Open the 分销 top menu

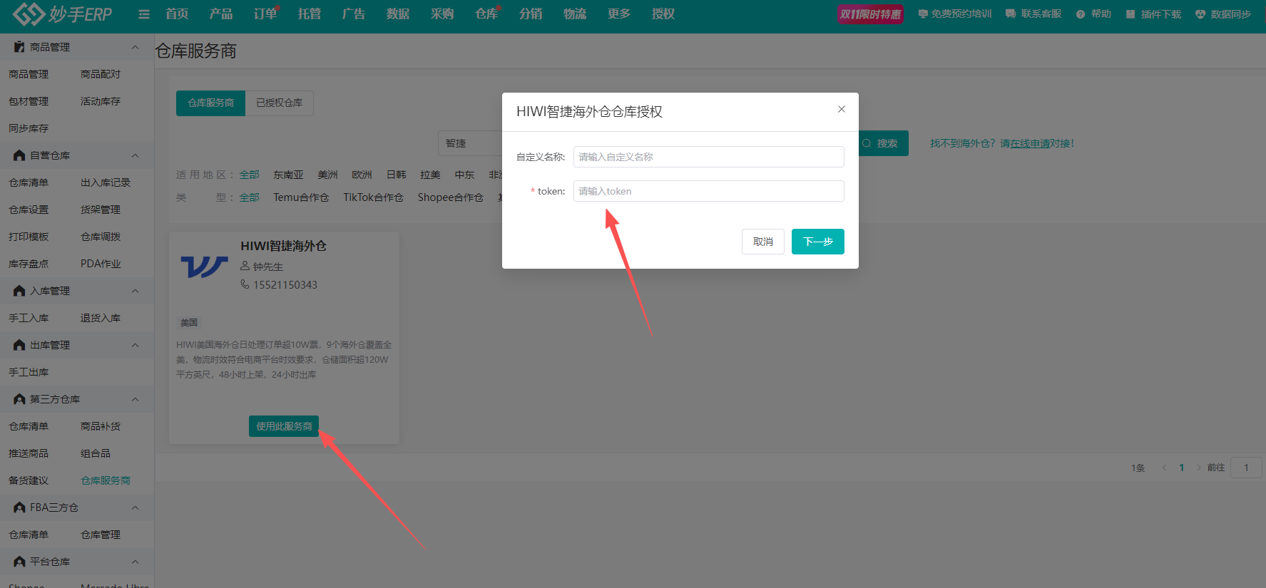[531, 14]
